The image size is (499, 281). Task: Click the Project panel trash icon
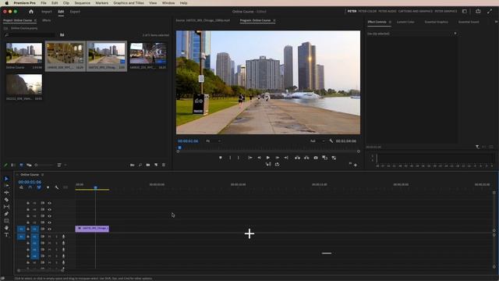pos(164,165)
